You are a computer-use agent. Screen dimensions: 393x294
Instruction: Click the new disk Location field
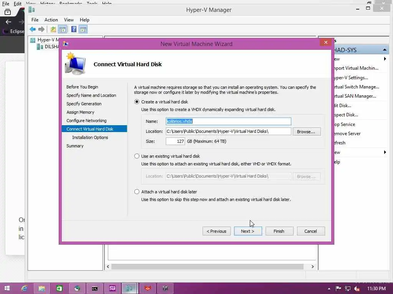click(x=228, y=131)
